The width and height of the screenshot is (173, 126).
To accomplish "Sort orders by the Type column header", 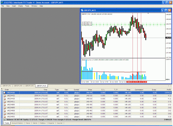I will [x=54, y=90].
